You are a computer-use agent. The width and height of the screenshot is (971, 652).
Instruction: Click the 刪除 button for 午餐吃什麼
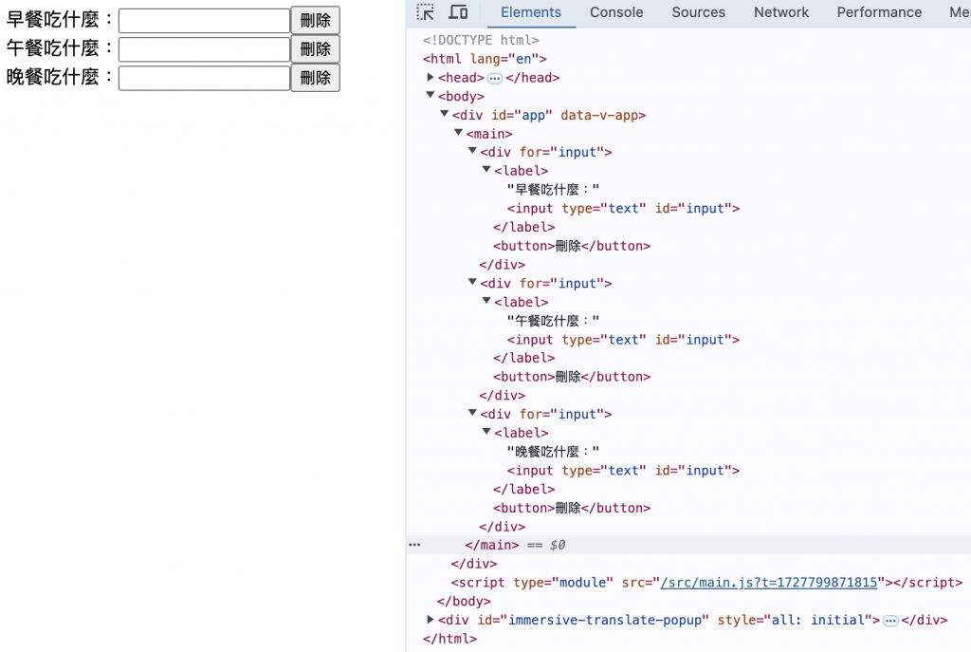tap(315, 49)
